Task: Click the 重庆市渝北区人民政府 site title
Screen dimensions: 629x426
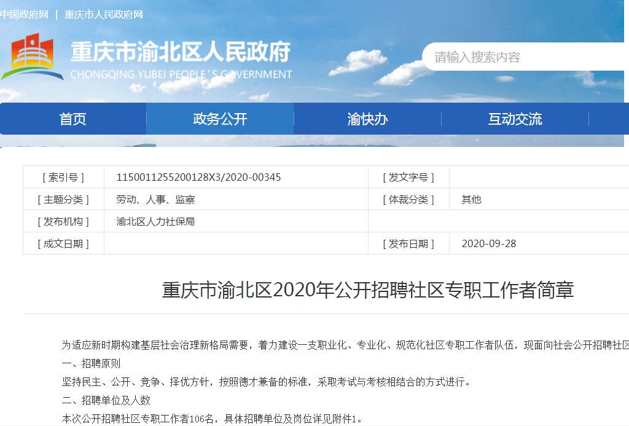Action: [x=181, y=53]
